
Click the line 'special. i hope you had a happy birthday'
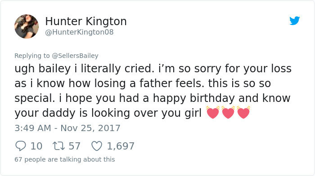tap(125, 98)
